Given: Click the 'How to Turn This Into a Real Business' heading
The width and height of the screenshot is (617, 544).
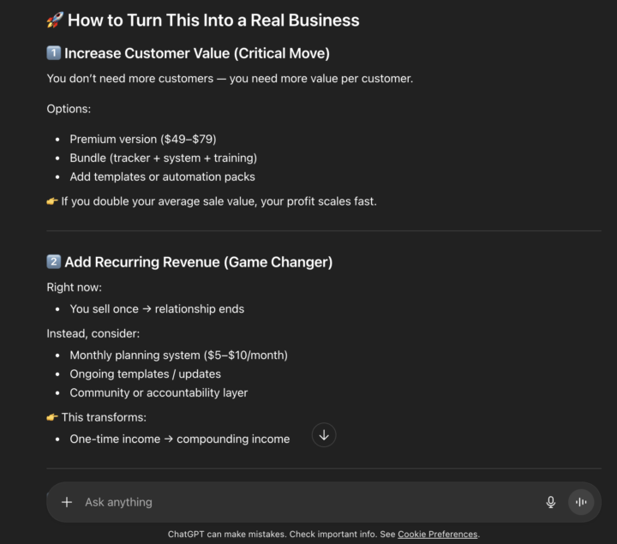Looking at the screenshot, I should point(213,21).
